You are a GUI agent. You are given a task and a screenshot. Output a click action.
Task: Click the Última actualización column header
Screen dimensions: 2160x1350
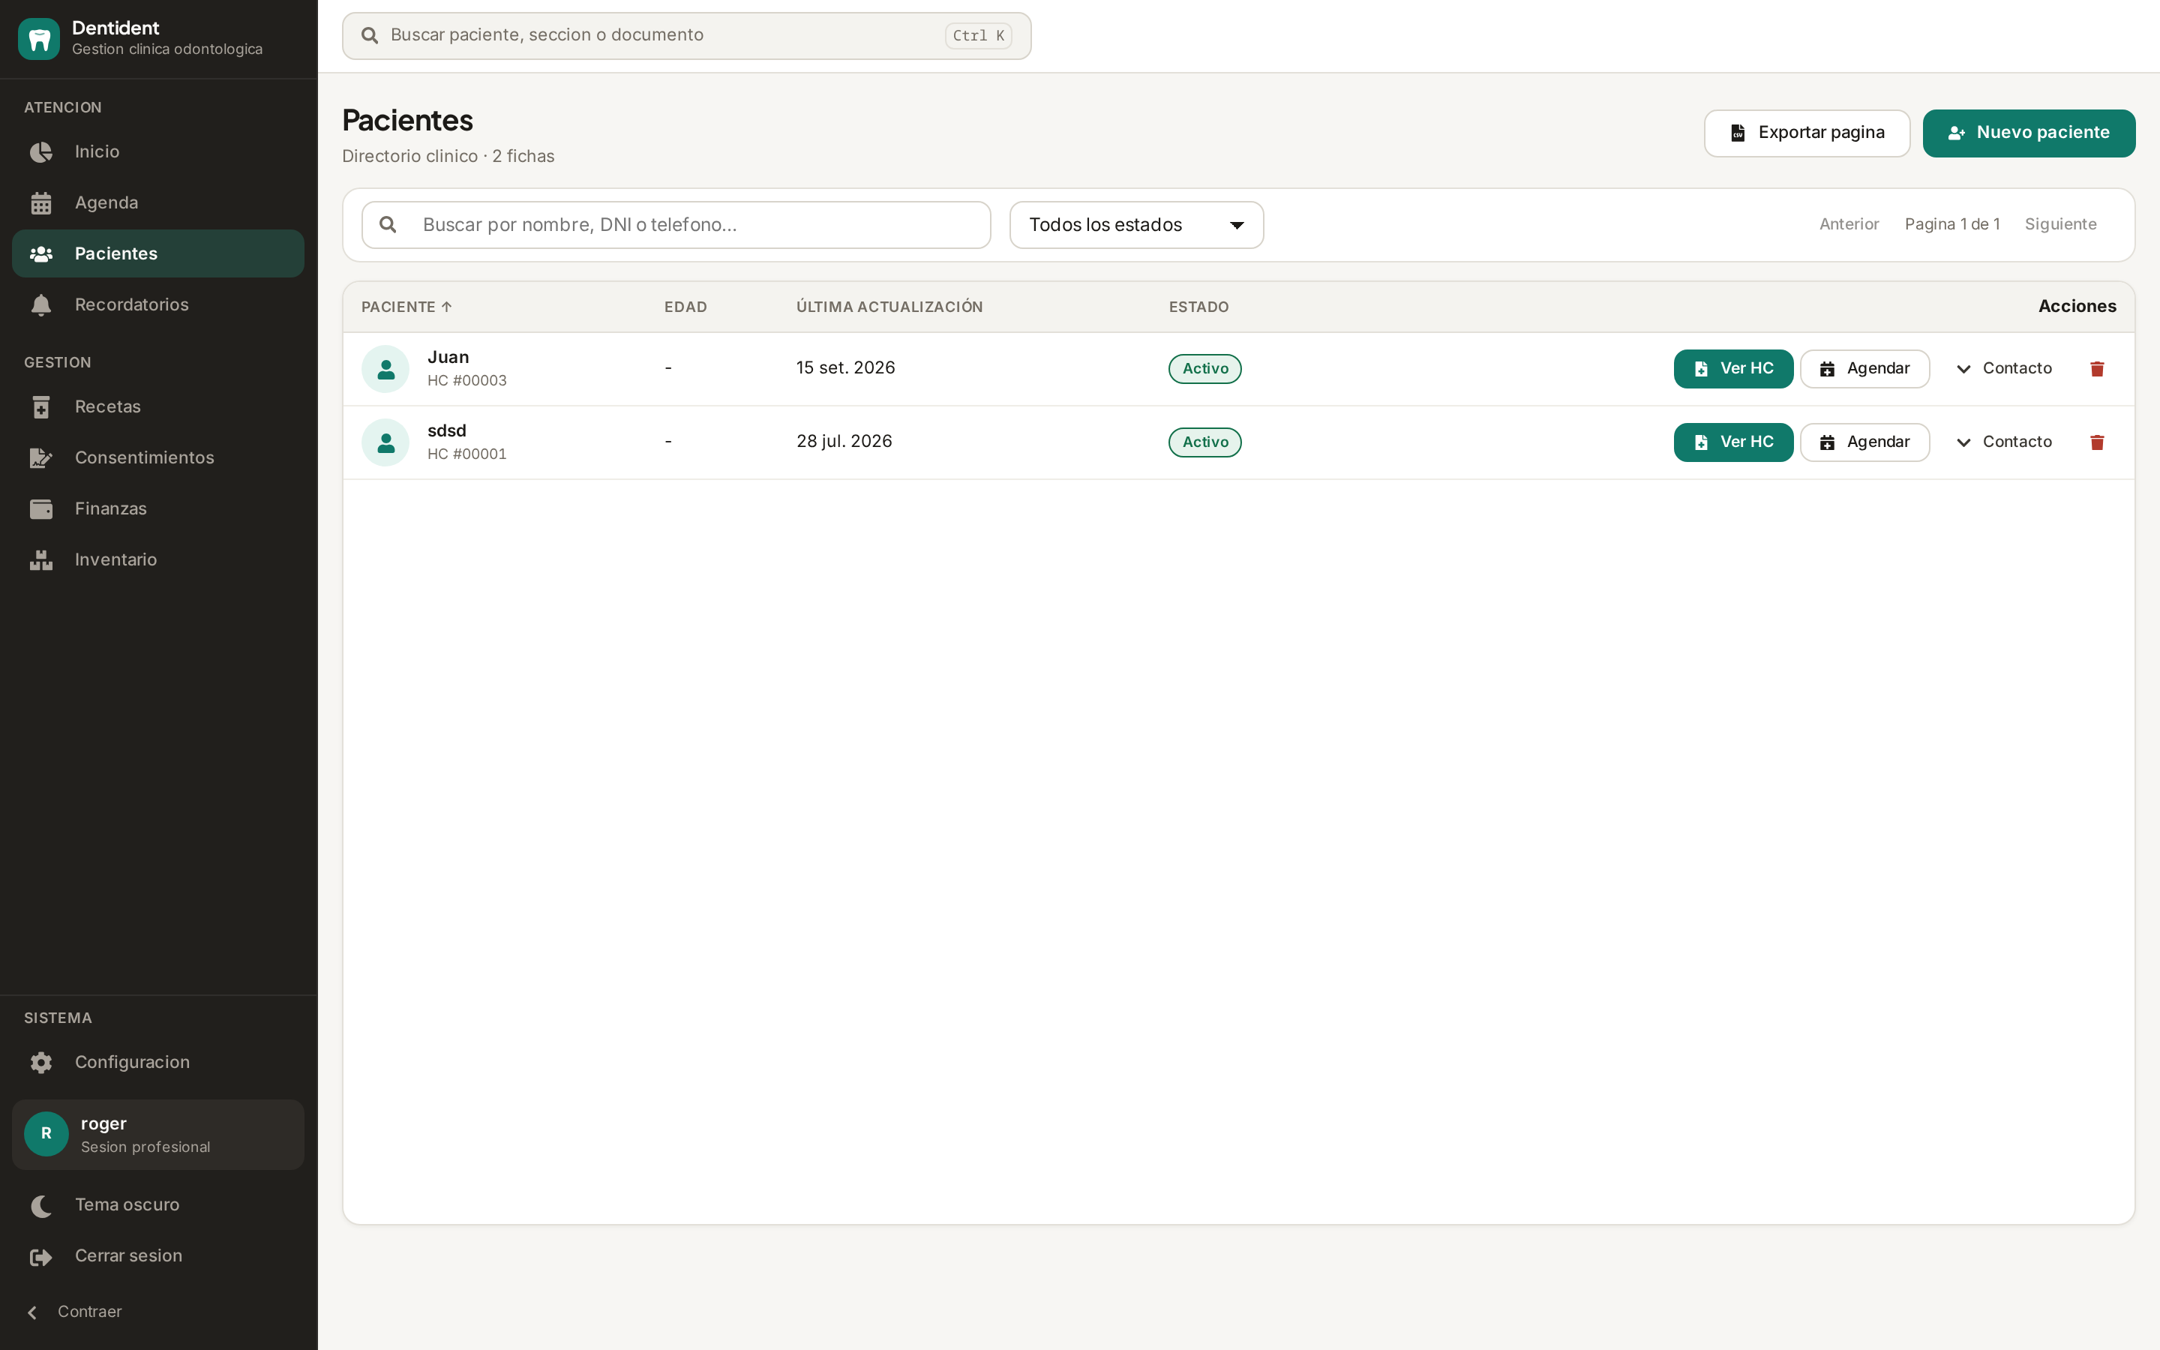(889, 307)
